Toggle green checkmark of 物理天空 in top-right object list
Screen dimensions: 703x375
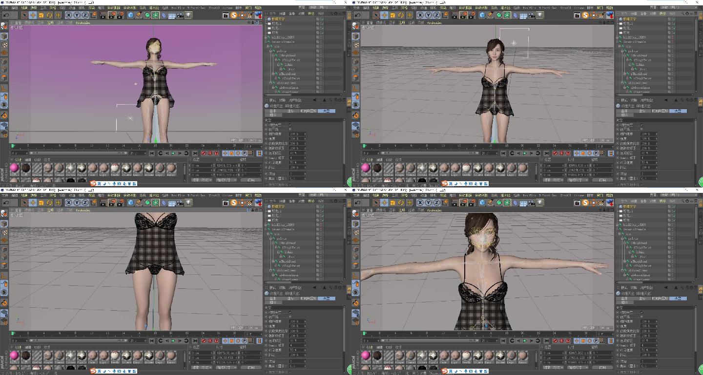pos(674,19)
